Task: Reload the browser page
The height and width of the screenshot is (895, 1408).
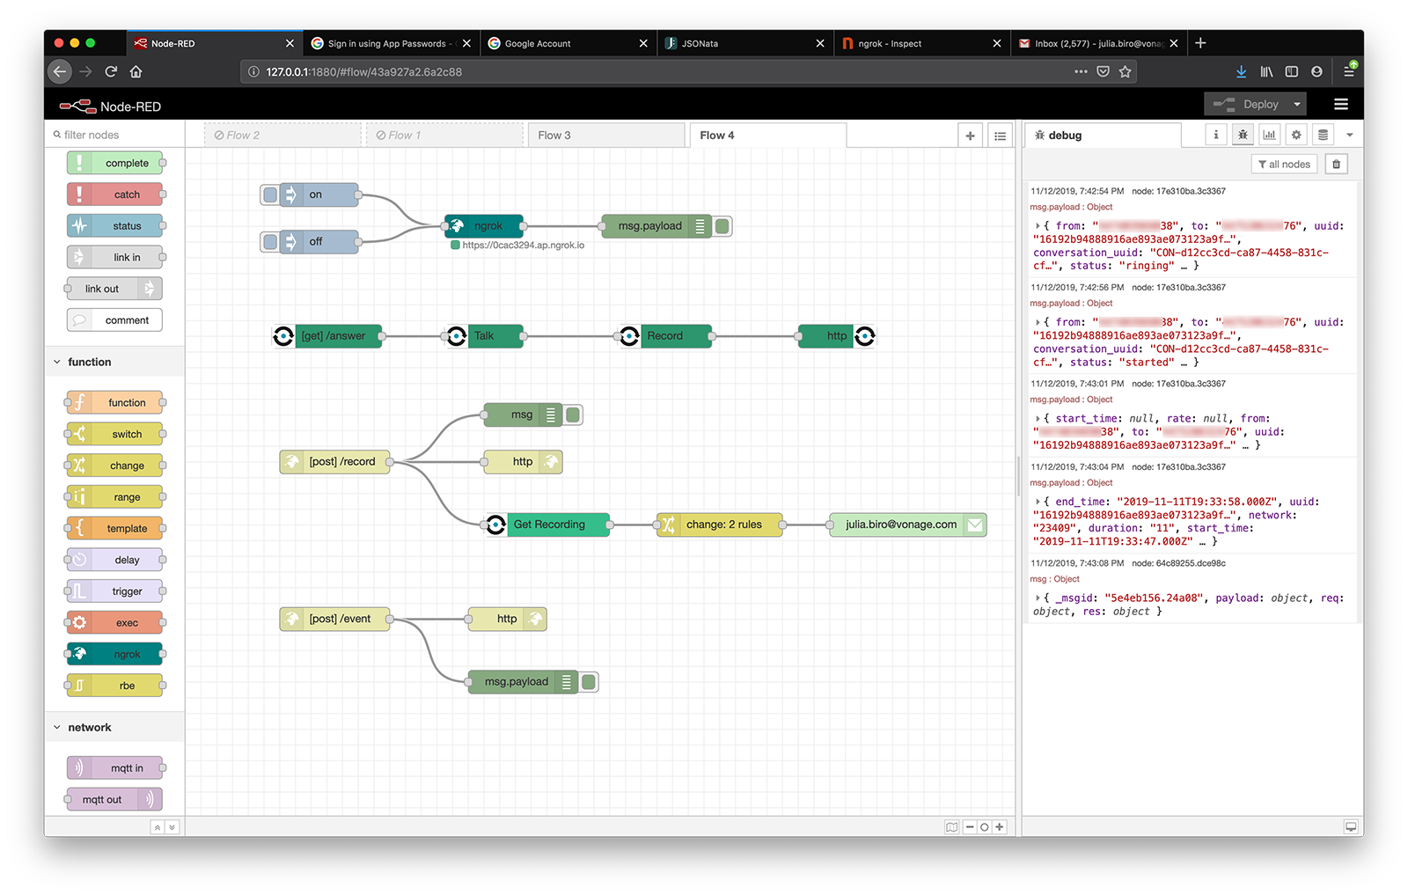Action: (111, 72)
